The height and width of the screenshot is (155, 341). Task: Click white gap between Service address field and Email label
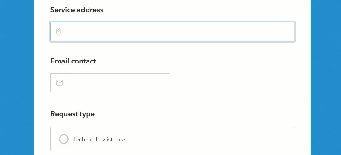pyautogui.click(x=172, y=49)
